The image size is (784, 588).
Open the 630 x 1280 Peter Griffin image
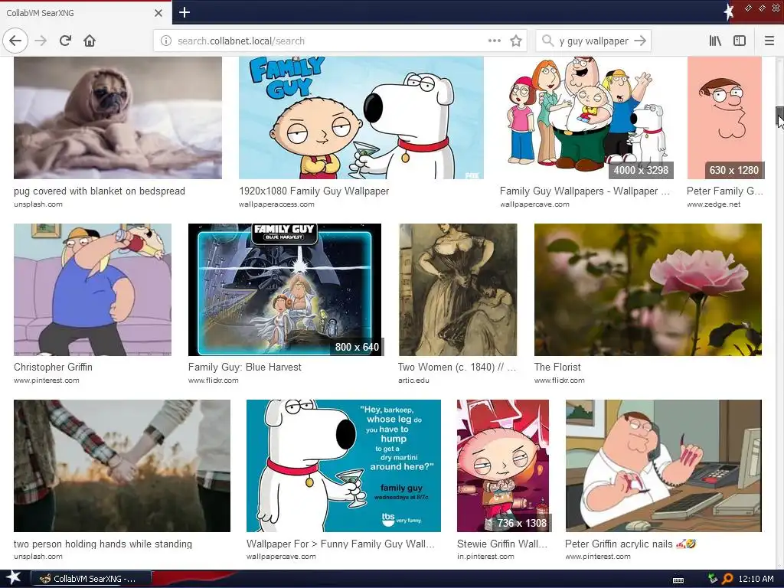pyautogui.click(x=725, y=117)
